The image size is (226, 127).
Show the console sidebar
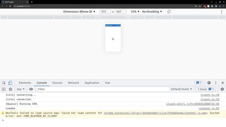pos(4,89)
